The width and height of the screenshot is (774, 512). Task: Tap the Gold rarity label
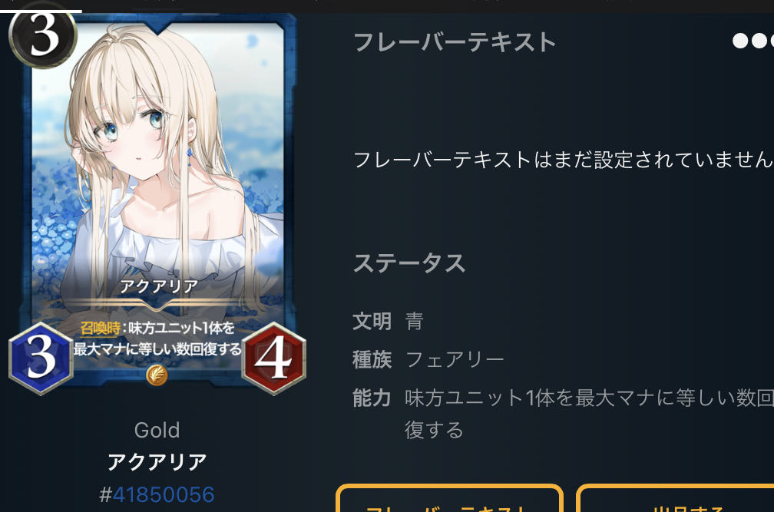click(x=157, y=430)
